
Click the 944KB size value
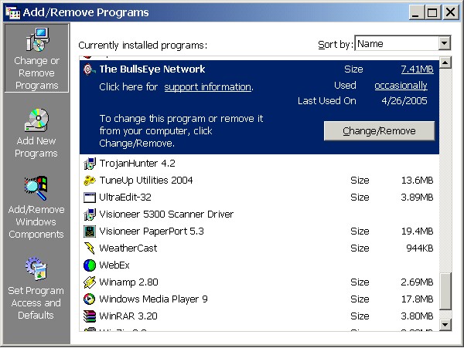pyautogui.click(x=420, y=248)
